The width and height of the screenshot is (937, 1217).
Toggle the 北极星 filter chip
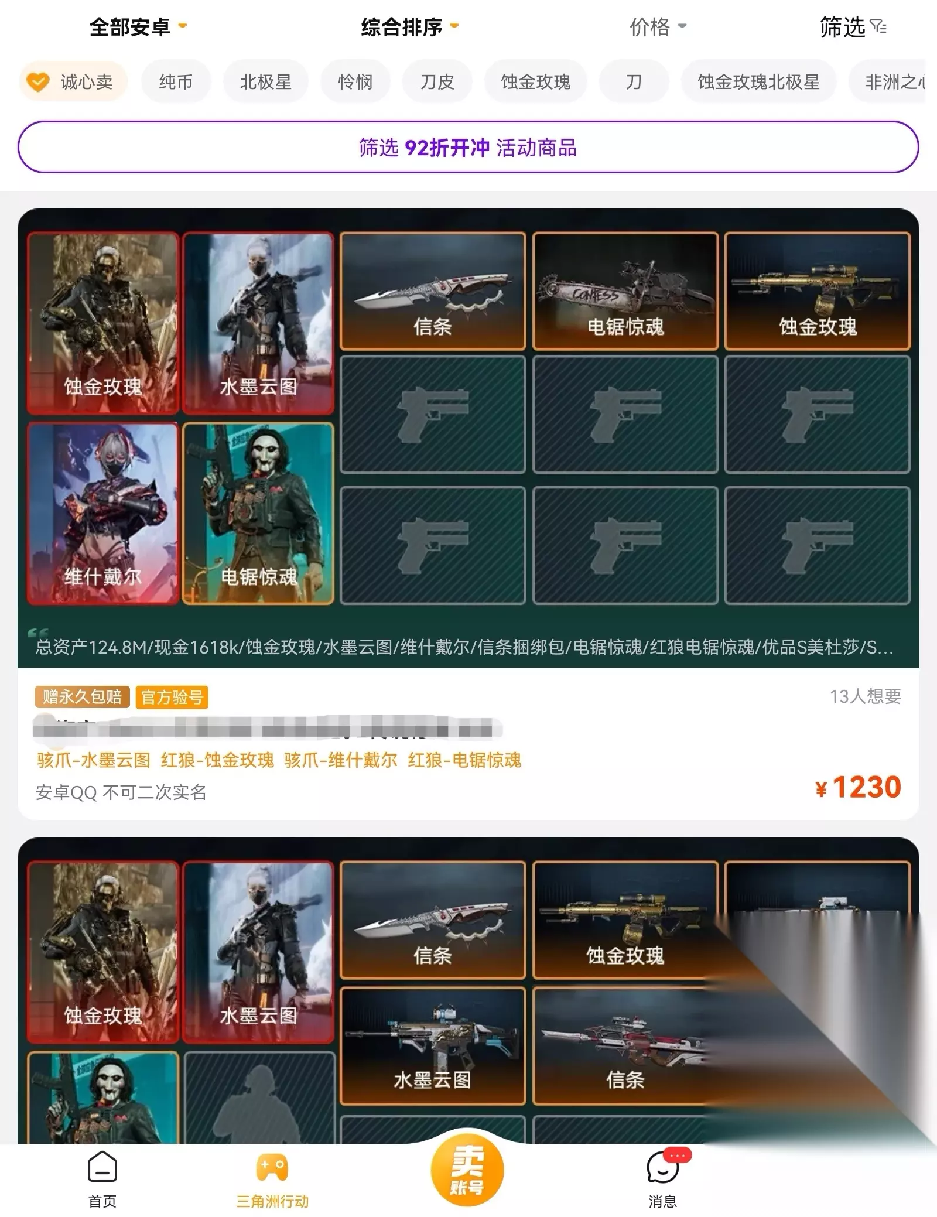click(265, 81)
